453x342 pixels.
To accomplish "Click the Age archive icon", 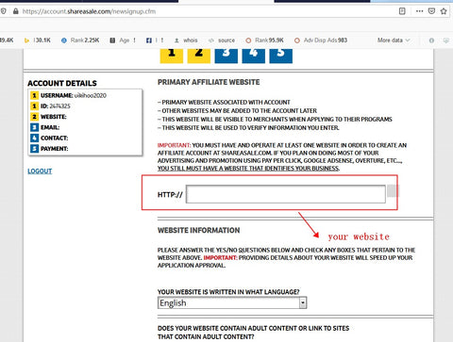I will coord(112,41).
